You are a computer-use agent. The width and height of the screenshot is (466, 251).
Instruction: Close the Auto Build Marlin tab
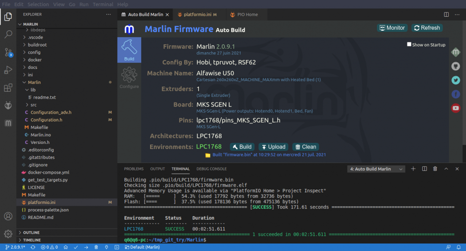(x=167, y=14)
